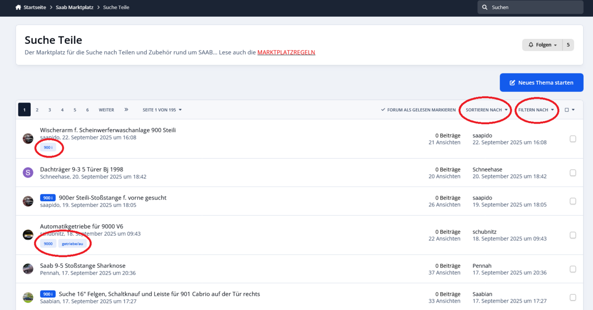Click the 900 i prefix before 900er Steili-Stoßstange

click(48, 198)
